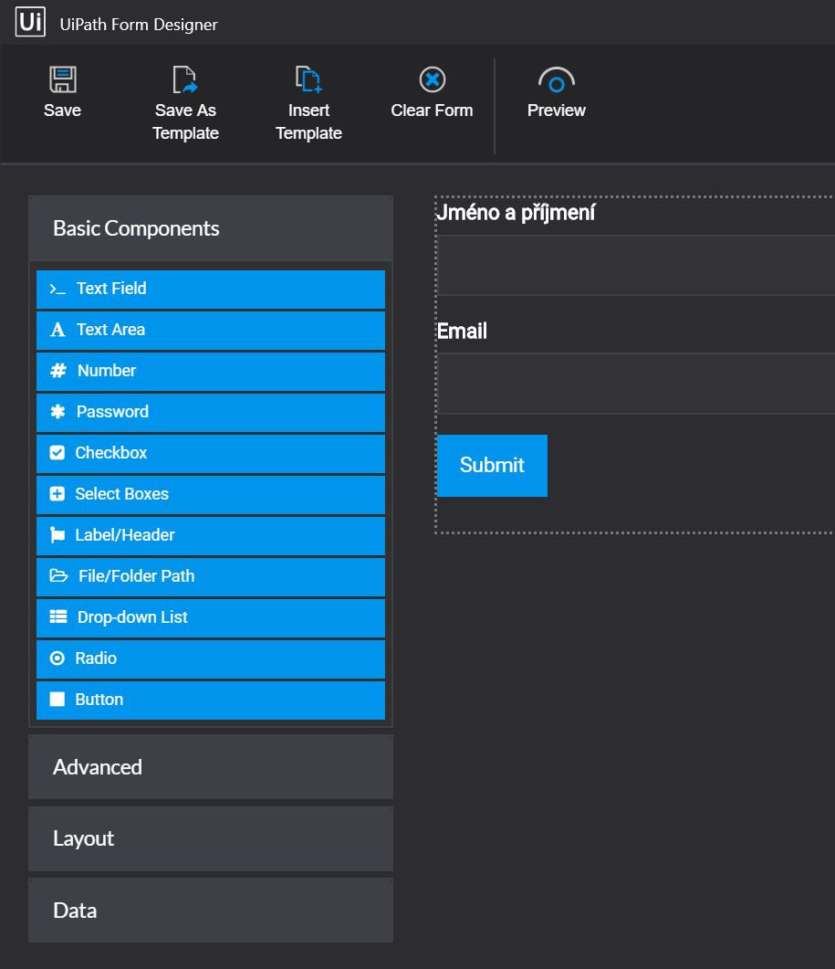The width and height of the screenshot is (835, 969).
Task: Select the Text Field component label
Action: click(x=111, y=289)
